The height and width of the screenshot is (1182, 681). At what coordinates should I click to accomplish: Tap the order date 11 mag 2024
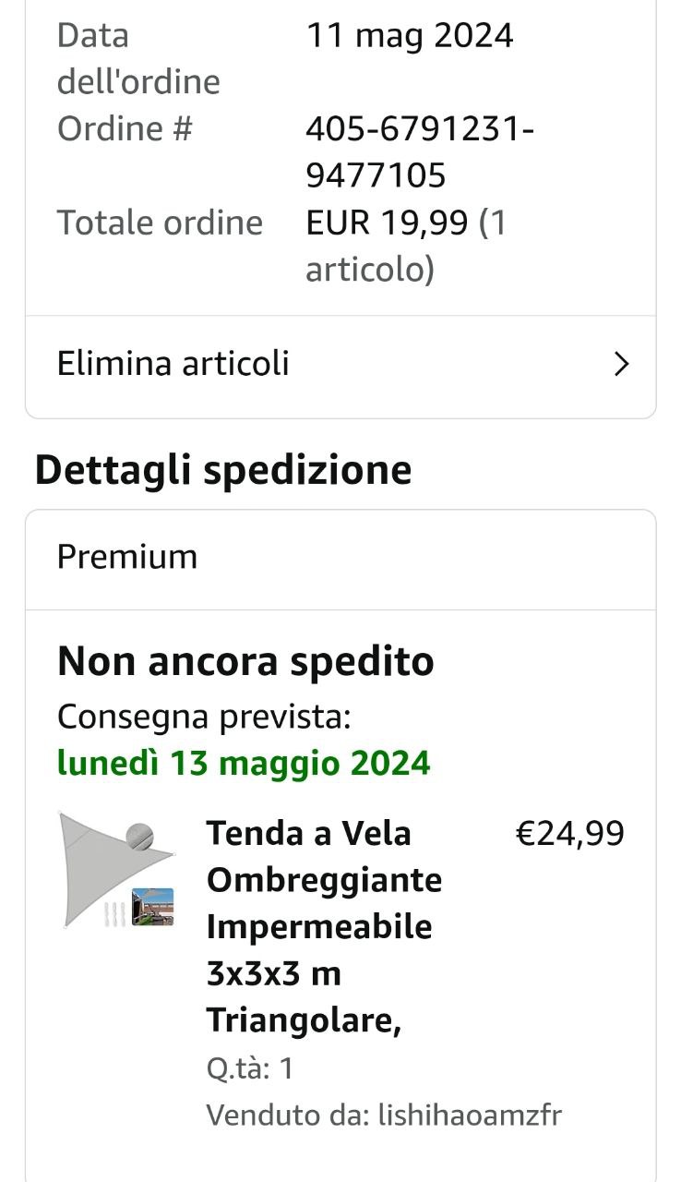410,35
